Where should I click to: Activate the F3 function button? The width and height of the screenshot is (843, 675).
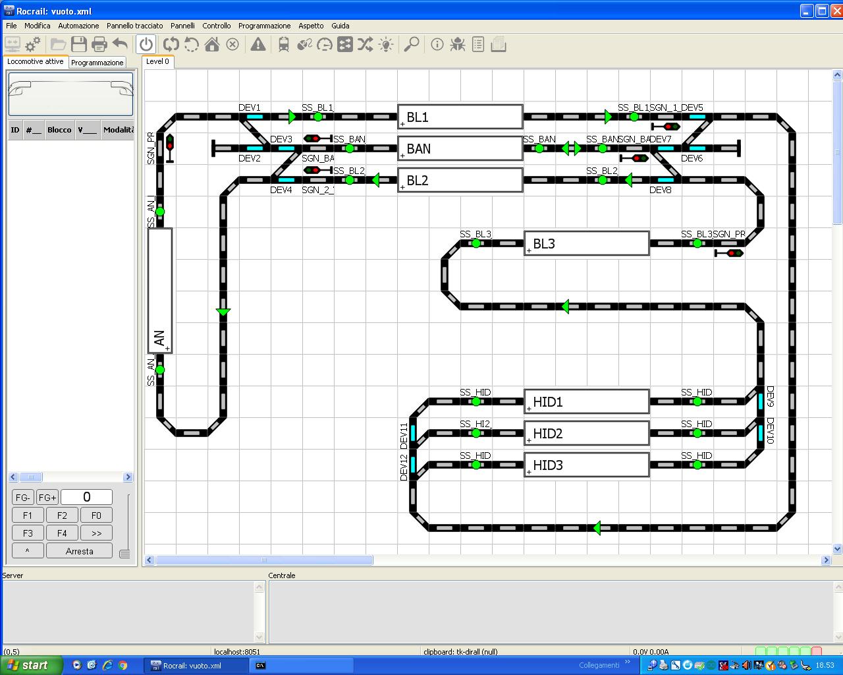pyautogui.click(x=28, y=533)
